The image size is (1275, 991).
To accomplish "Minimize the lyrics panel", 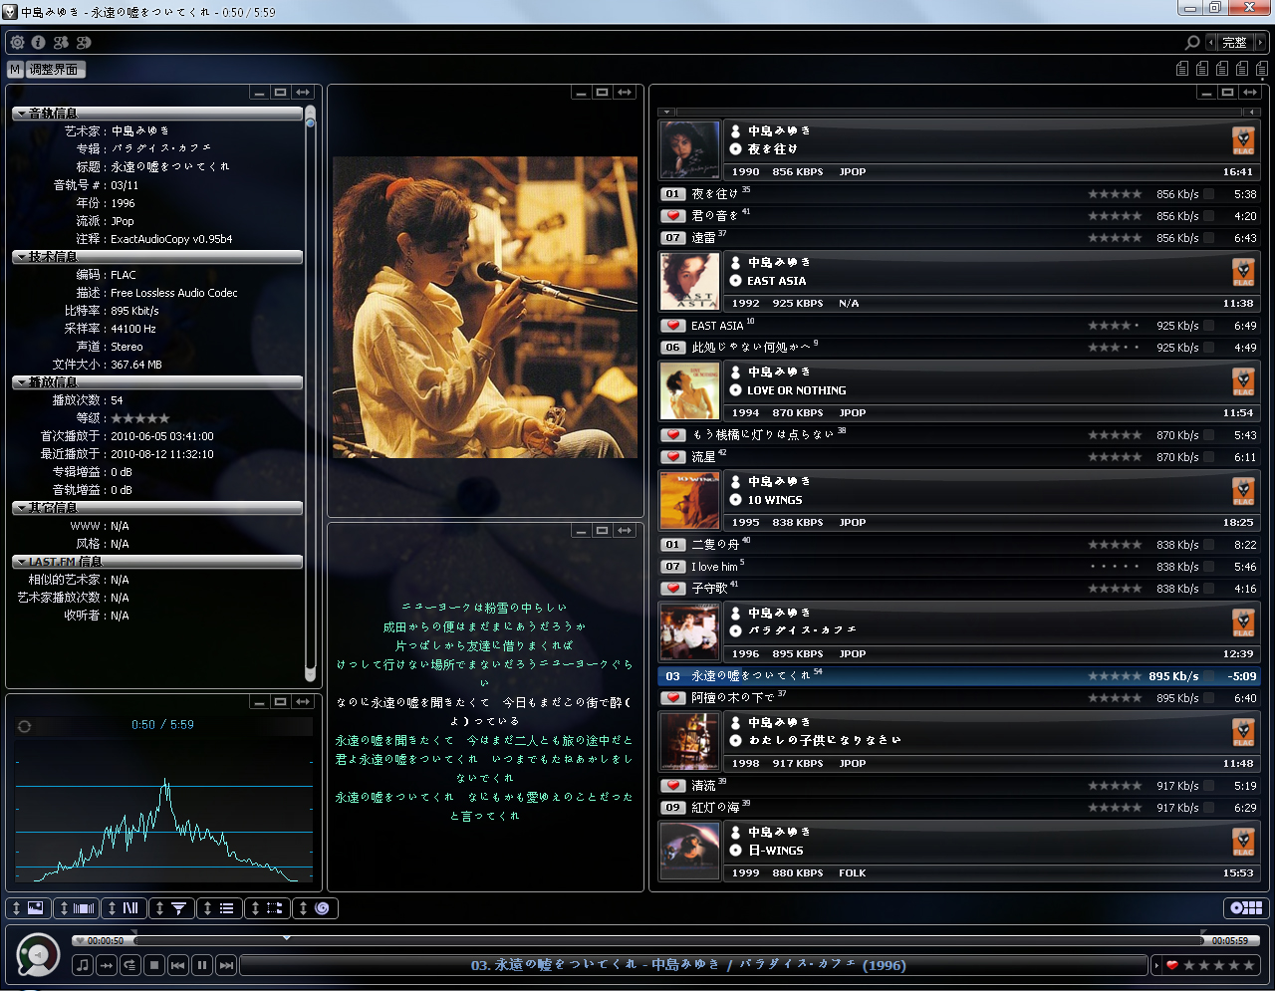I will (x=581, y=531).
